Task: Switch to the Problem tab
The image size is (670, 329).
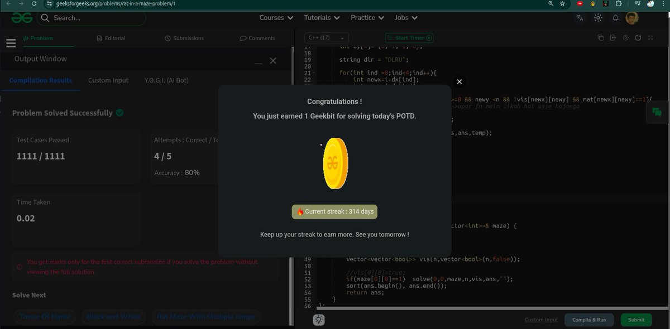Action: [x=38, y=38]
